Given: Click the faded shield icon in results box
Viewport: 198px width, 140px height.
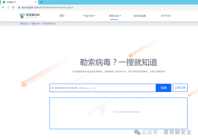Looking at the screenshot, I should point(103,110).
